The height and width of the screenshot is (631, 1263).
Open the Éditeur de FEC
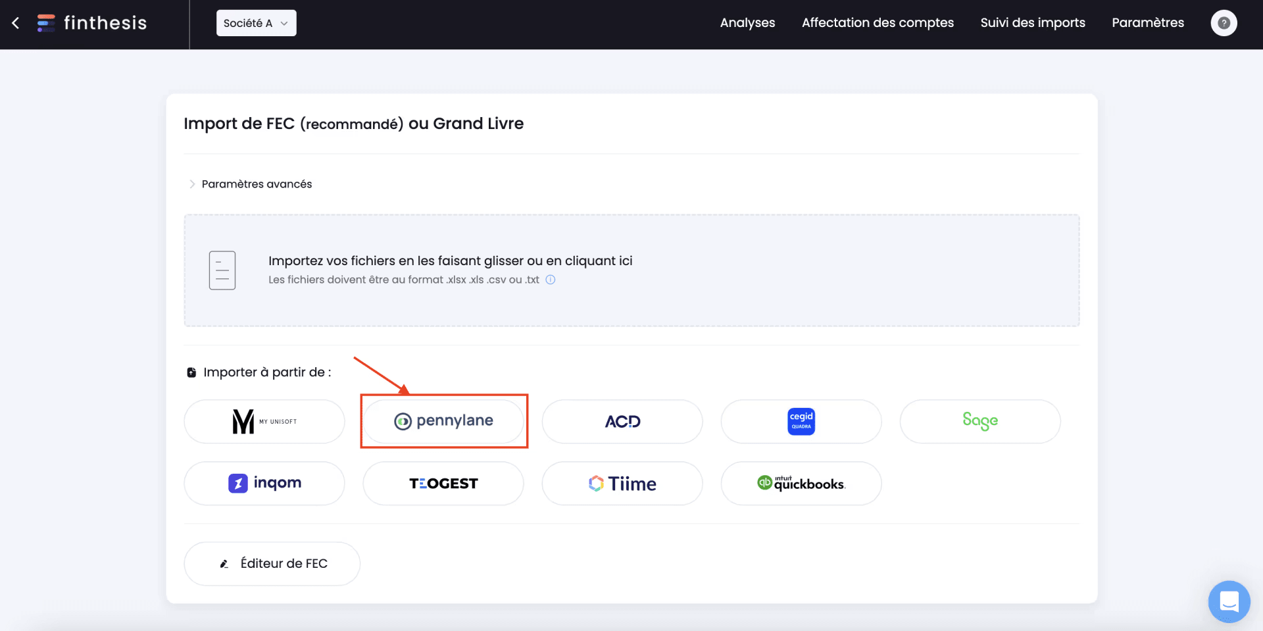(x=272, y=564)
